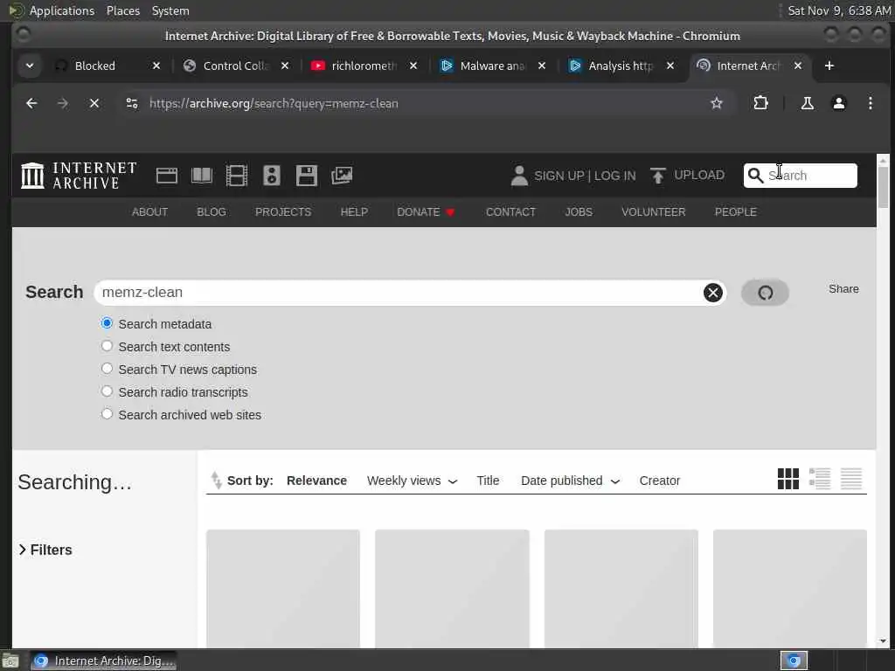
Task: Click the user avatar icon beside Sign Up
Action: pyautogui.click(x=519, y=176)
